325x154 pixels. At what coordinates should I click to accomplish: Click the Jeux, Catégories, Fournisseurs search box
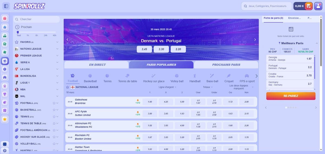click(x=266, y=6)
